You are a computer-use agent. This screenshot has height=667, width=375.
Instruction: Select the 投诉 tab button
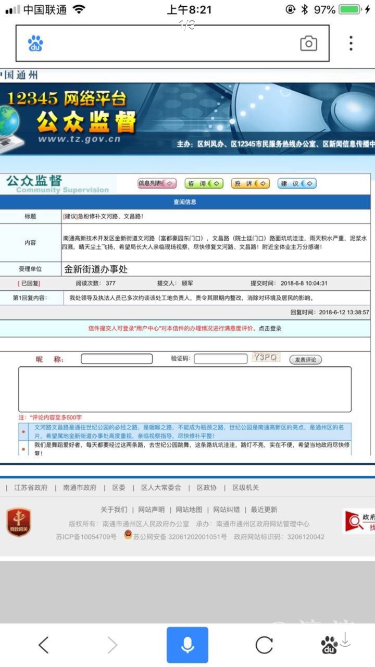pos(251,183)
